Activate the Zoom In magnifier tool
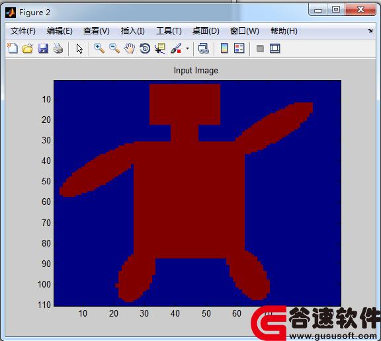 99,48
